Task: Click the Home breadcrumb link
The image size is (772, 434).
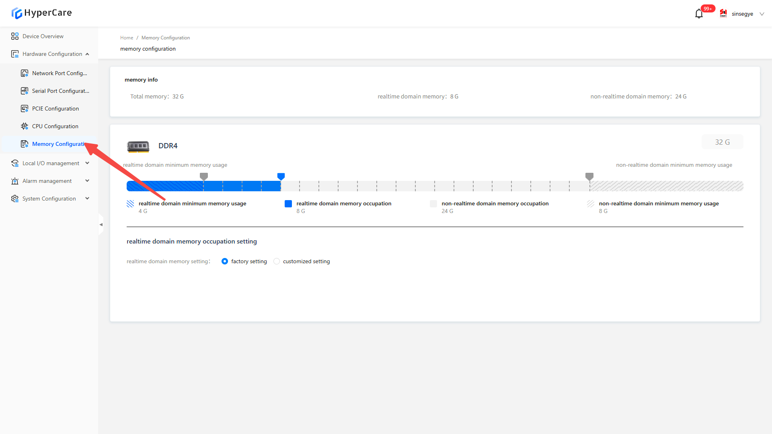Action: 126,38
